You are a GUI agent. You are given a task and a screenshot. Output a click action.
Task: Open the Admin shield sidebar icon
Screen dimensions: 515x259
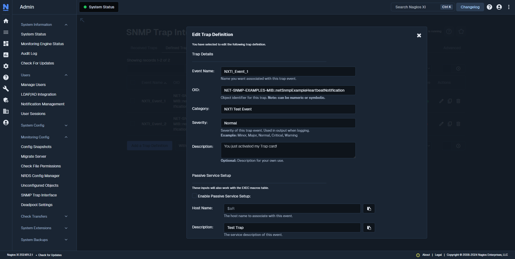coord(6,100)
